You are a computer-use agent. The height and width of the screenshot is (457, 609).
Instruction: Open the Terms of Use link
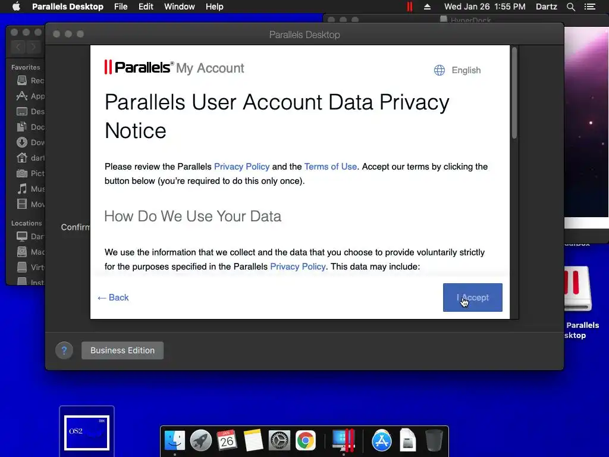330,167
